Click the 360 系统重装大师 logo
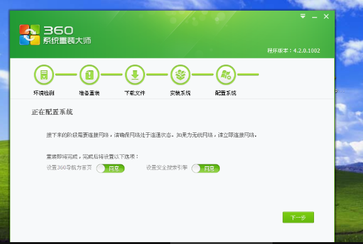Viewport: 363px width, 244px height. point(55,34)
